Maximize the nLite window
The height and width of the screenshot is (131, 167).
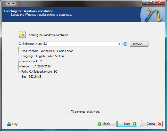151,2
